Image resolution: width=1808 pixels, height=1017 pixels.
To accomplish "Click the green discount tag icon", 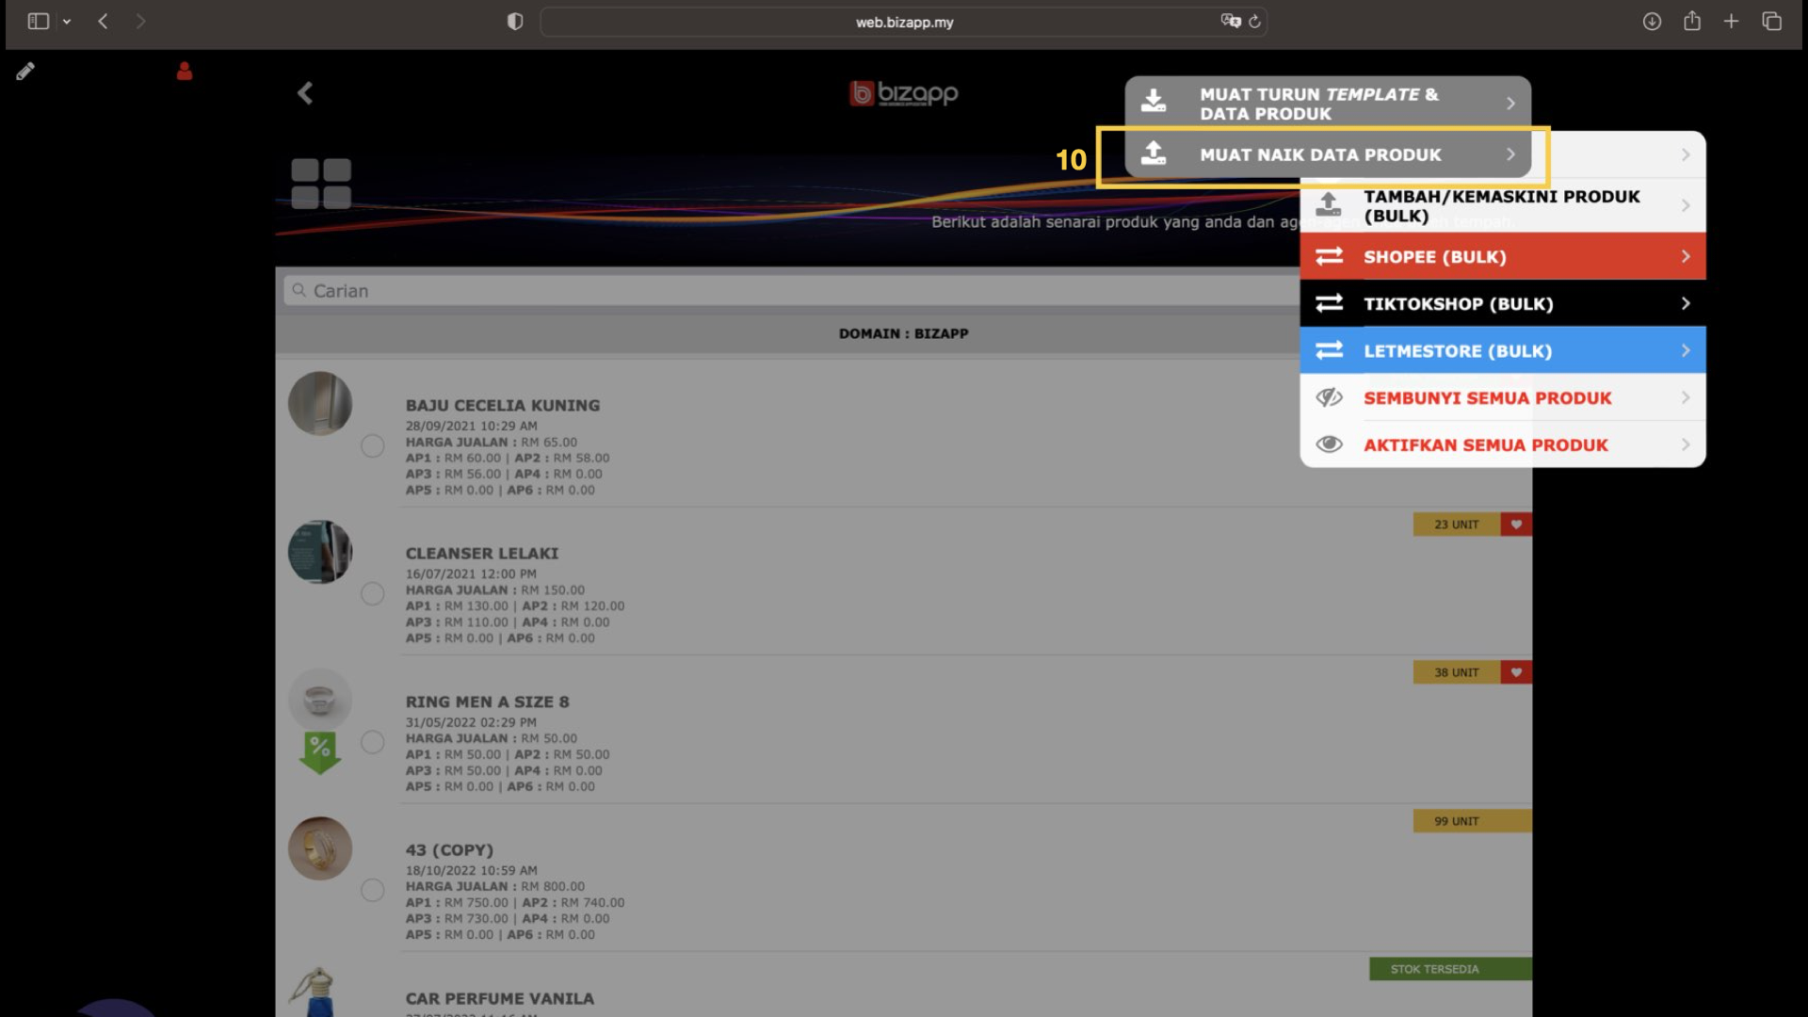I will (x=320, y=752).
